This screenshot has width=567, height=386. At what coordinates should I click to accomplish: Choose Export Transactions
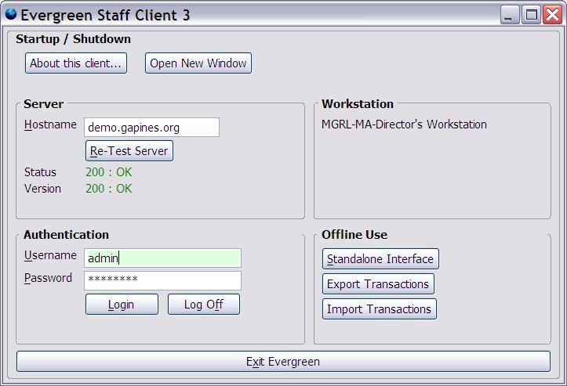[x=378, y=284]
